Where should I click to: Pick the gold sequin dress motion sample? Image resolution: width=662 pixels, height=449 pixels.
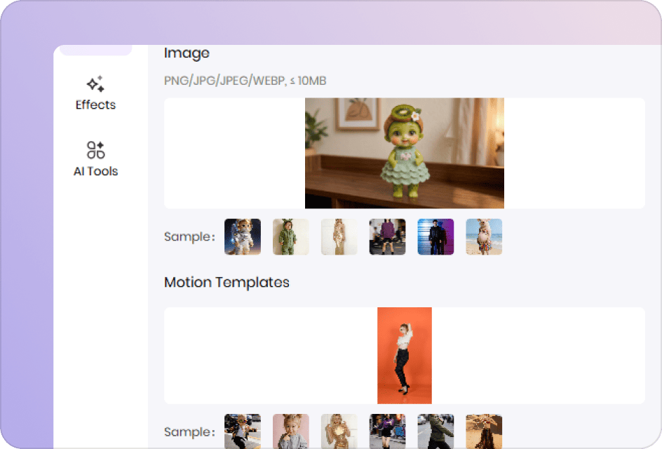point(339,431)
